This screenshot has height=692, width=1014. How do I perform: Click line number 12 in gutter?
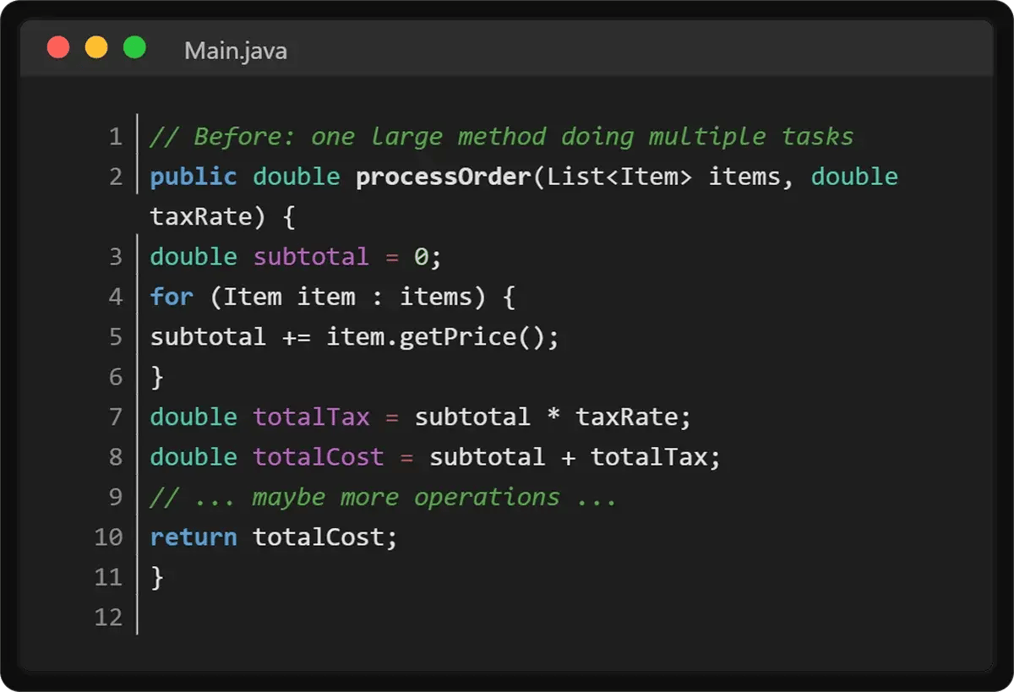pos(109,617)
